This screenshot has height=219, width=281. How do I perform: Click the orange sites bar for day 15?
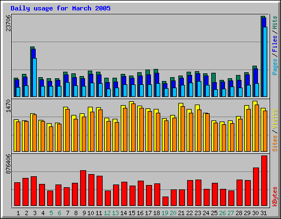133,128
